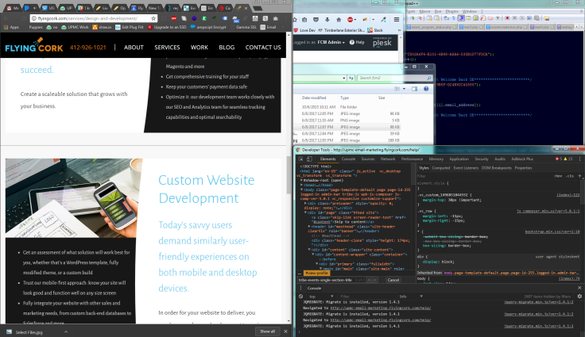Open the console log level Info dropdown
This screenshot has width=585, height=337.
click(x=410, y=297)
